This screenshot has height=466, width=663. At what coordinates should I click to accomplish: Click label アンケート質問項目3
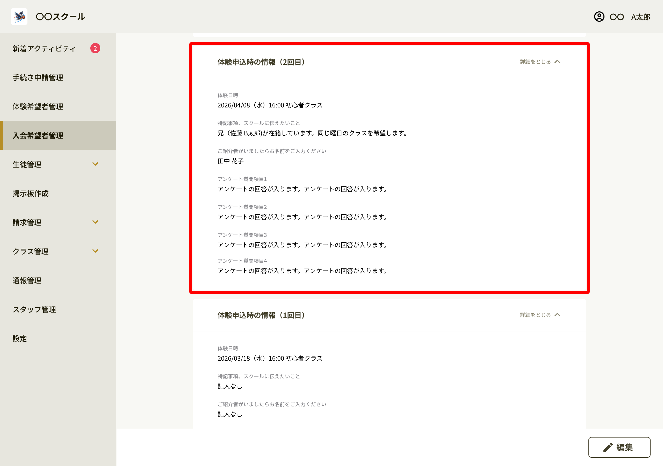click(242, 235)
